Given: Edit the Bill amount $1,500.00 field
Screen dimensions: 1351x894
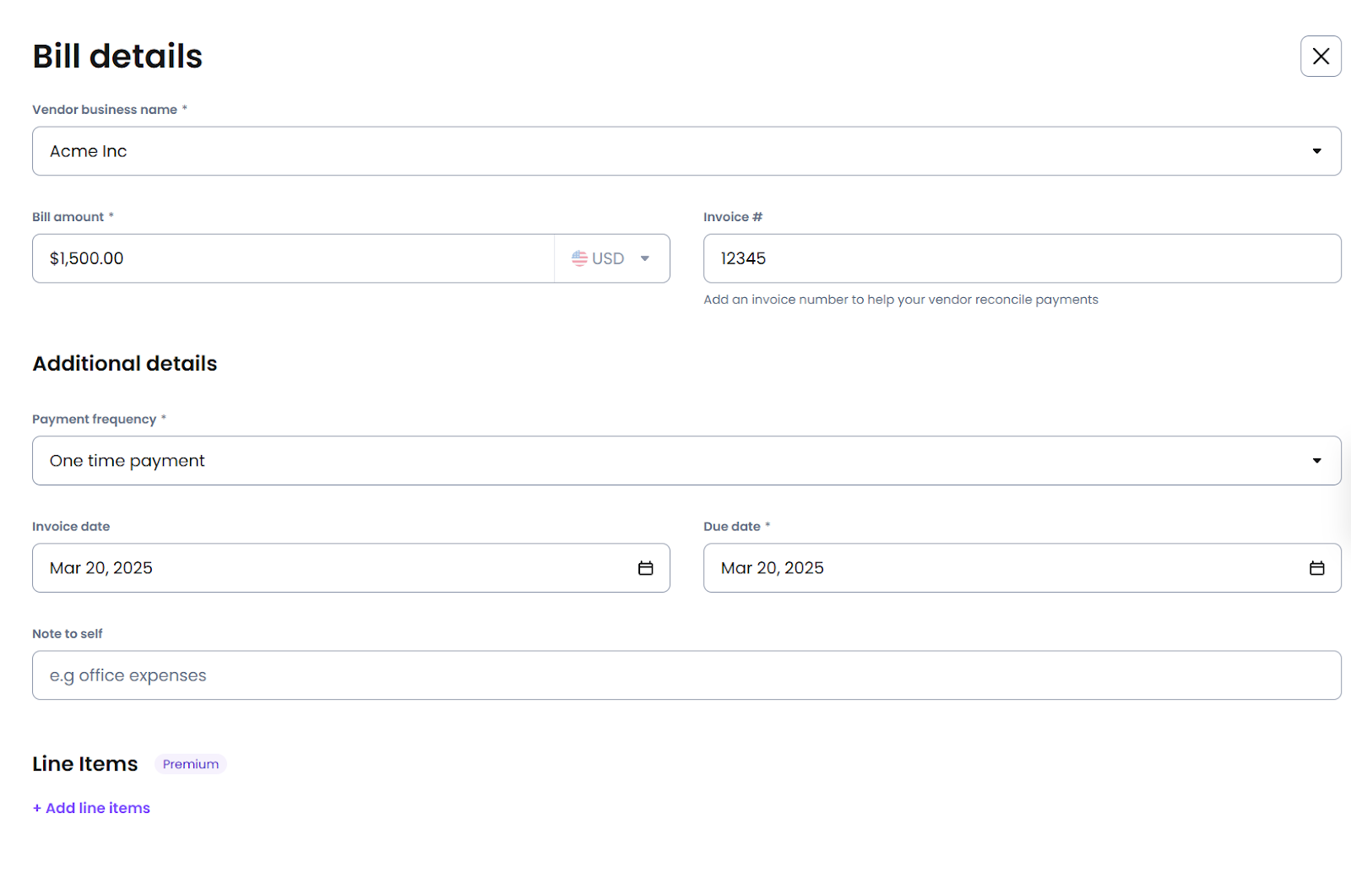Looking at the screenshot, I should point(293,258).
